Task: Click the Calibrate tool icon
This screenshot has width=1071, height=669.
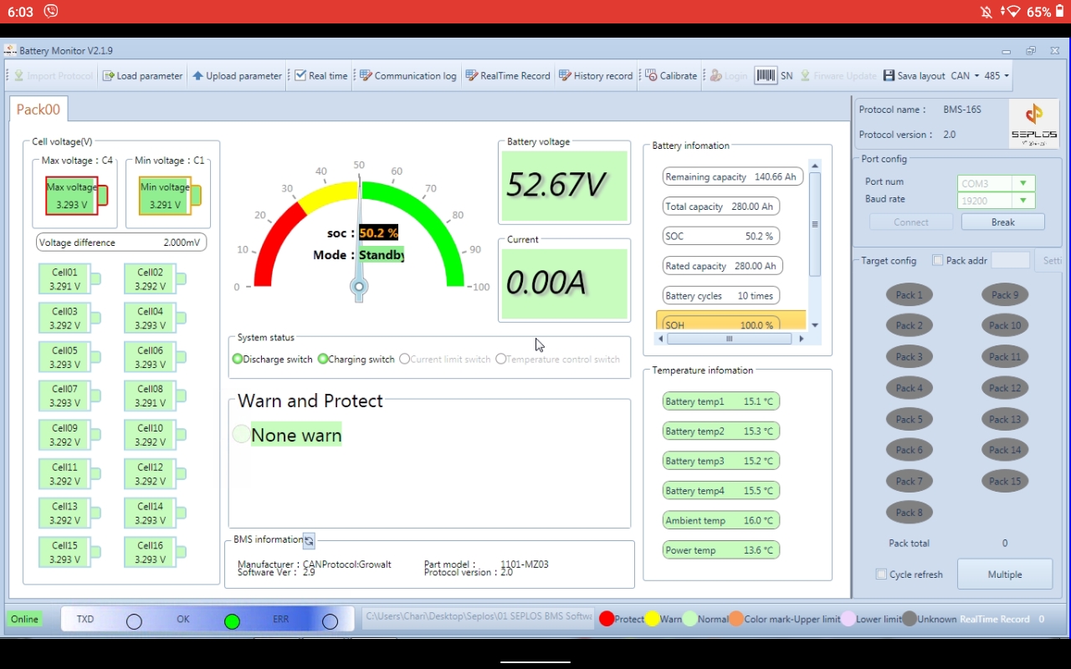Action: coord(651,76)
